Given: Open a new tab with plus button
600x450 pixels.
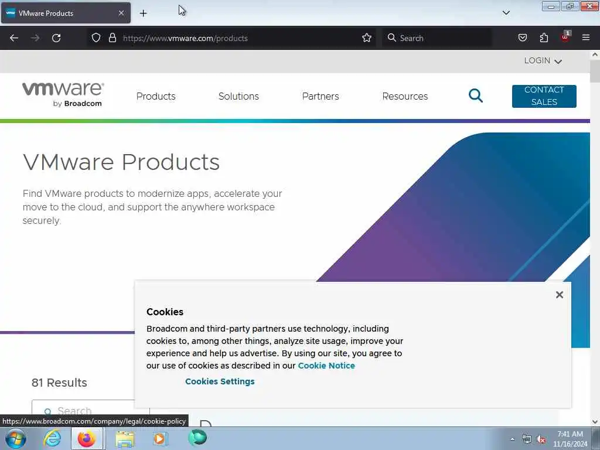Looking at the screenshot, I should point(143,13).
